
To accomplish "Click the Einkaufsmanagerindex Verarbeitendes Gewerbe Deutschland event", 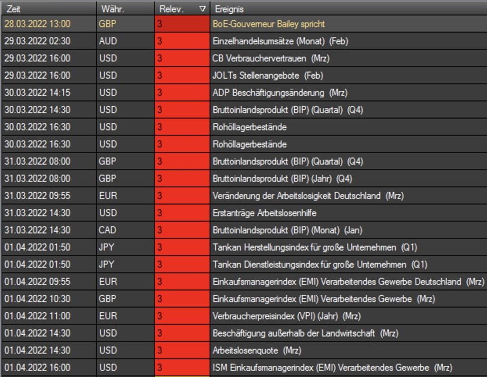I will click(x=348, y=282).
